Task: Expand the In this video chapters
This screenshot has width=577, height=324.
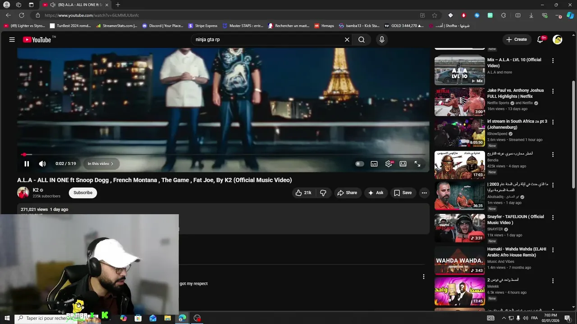Action: [101, 164]
